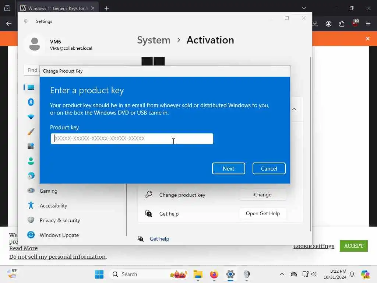Click Next in the product key dialog
This screenshot has height=283, width=377.
tap(228, 168)
